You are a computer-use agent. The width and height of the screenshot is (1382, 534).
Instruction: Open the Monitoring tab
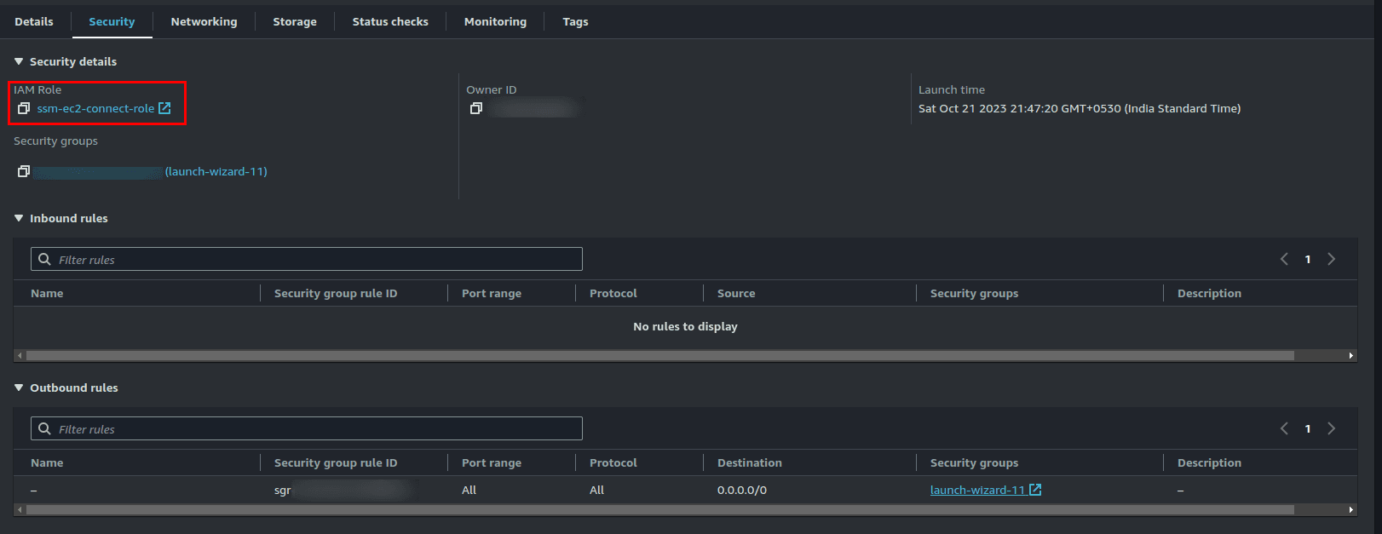[x=495, y=21]
